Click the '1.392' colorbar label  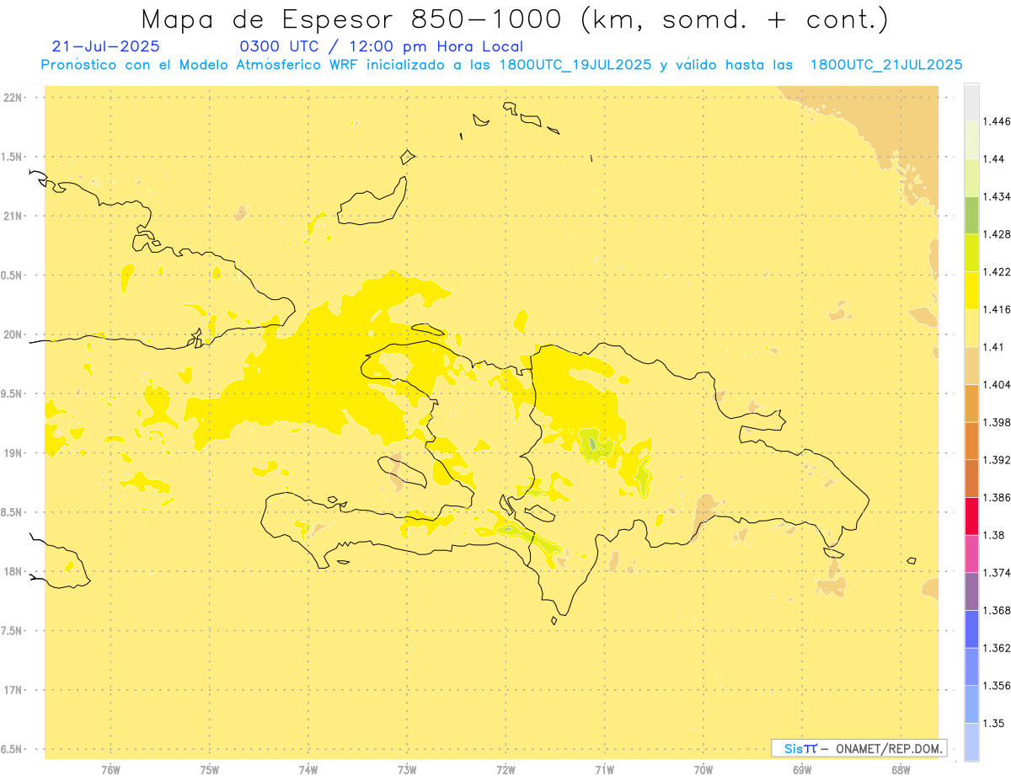(x=997, y=460)
